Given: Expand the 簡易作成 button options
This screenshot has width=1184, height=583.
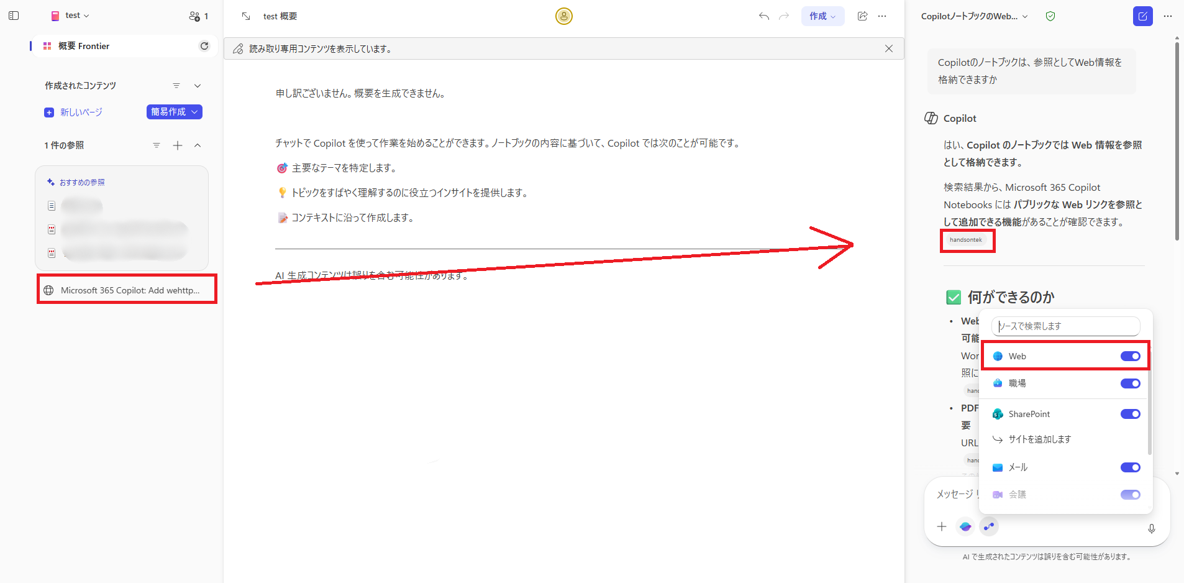Looking at the screenshot, I should 194,112.
